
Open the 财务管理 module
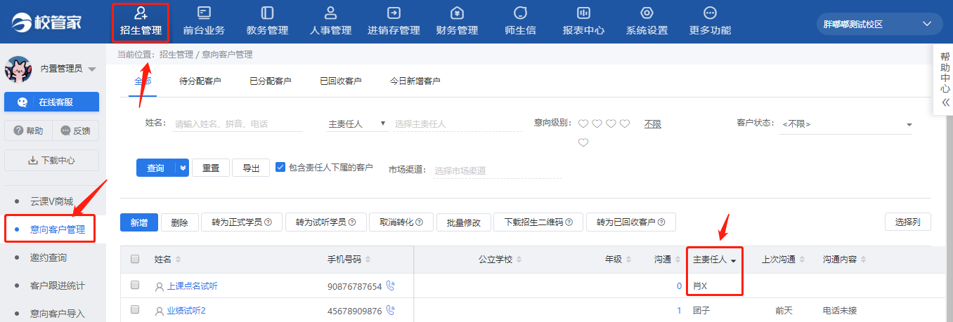(457, 21)
